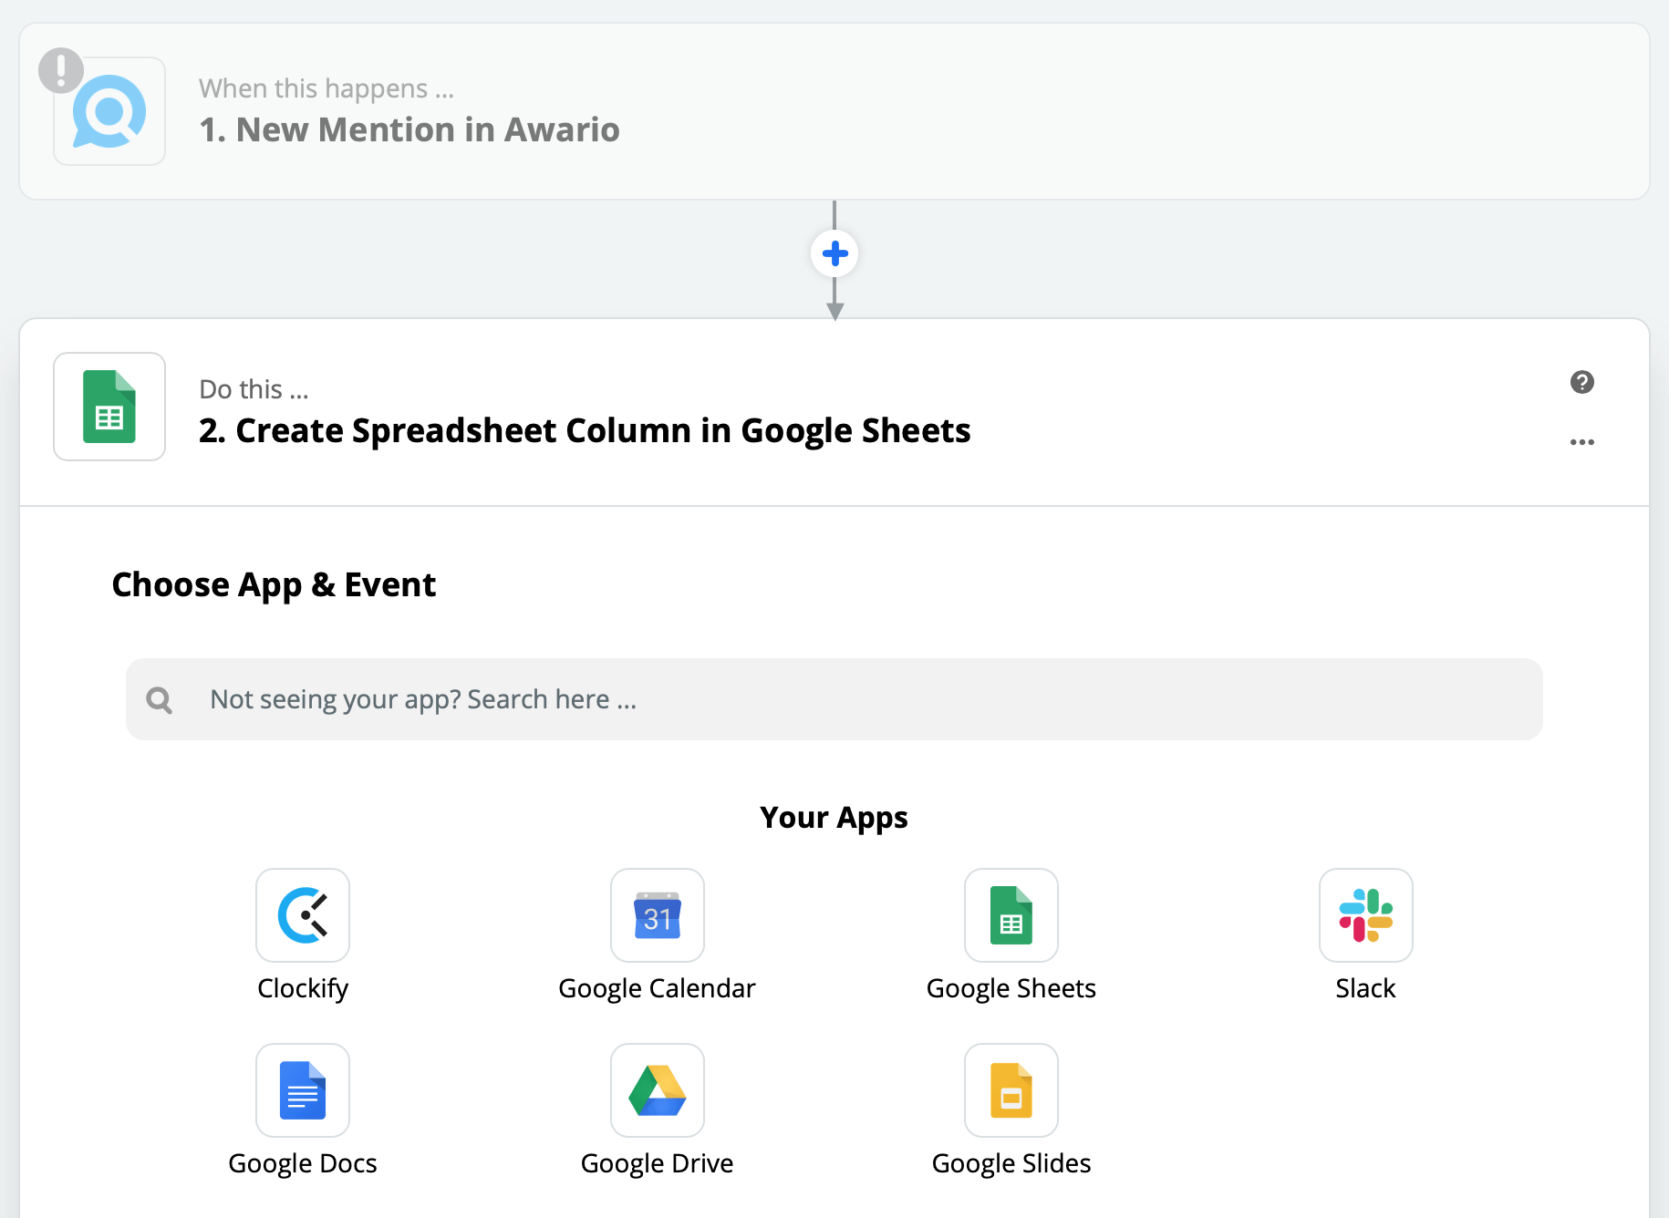Click the 'Do this ...' text
This screenshot has width=1669, height=1218.
pyautogui.click(x=254, y=389)
